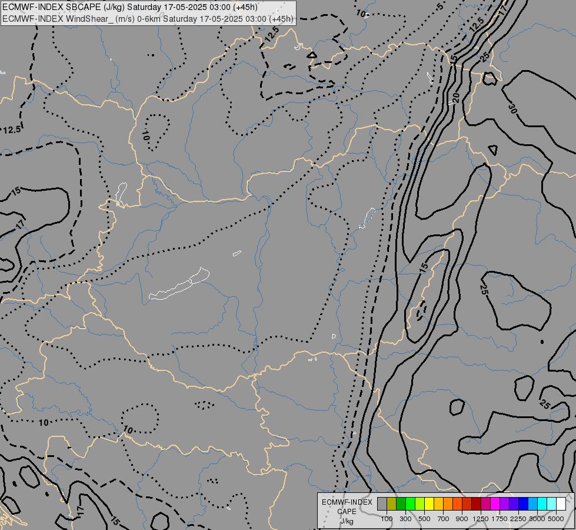Click the pure yellow legend swatch

[x=429, y=503]
